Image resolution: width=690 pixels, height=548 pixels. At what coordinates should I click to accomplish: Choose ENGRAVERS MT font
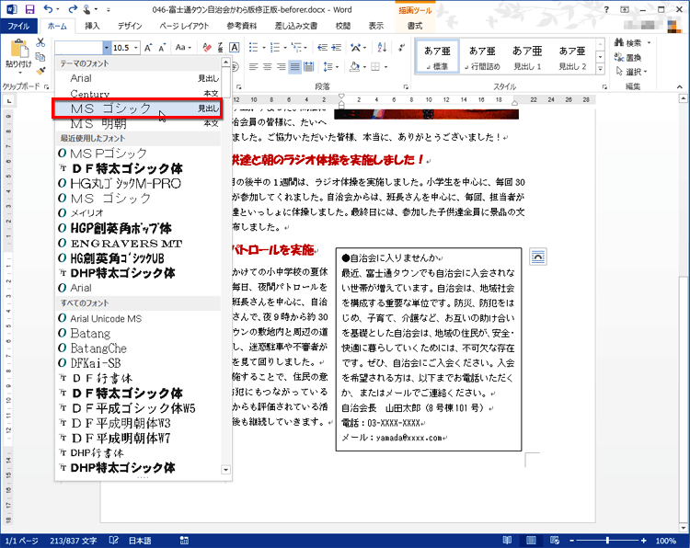pos(137,244)
